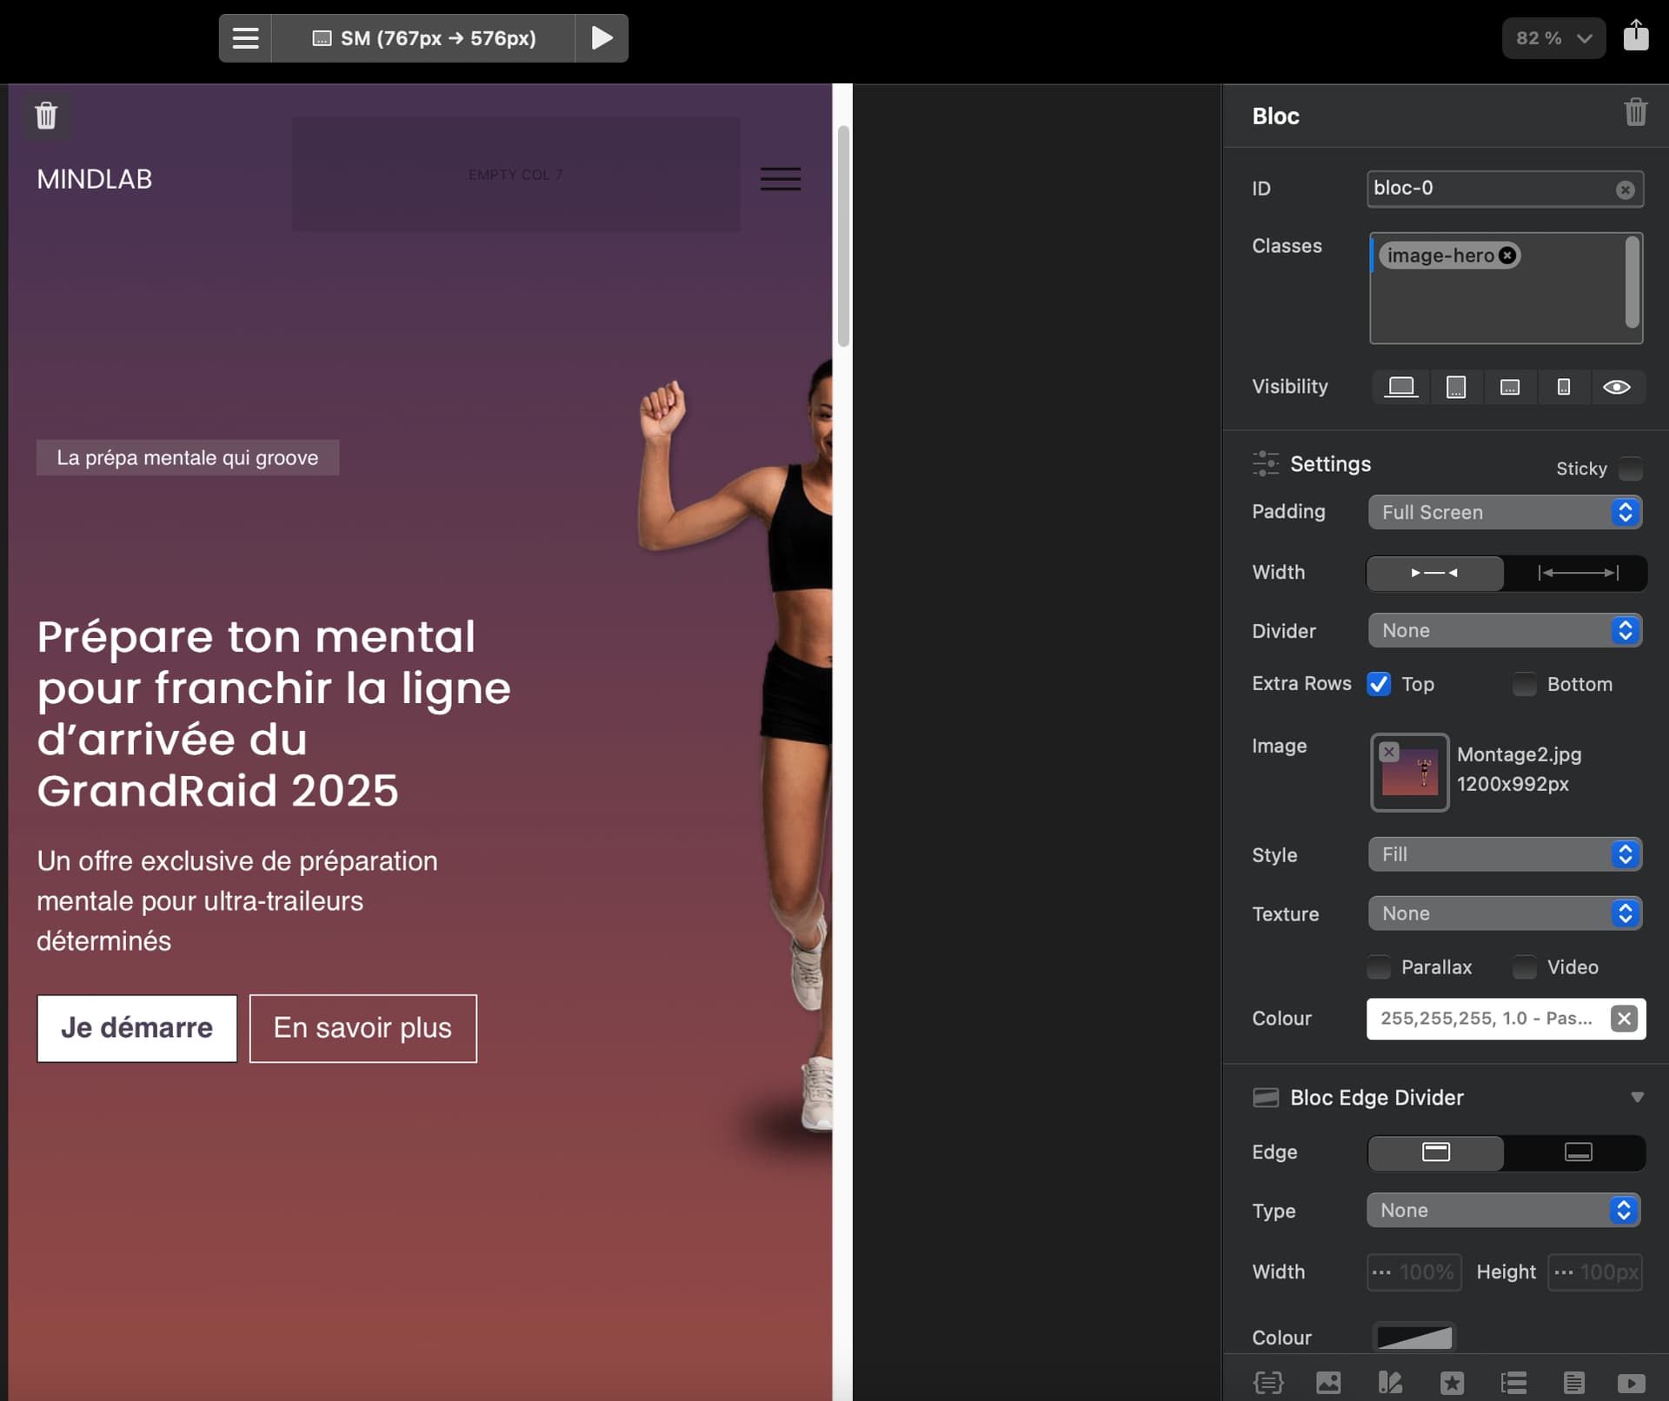1669x1401 pixels.
Task: Toggle the eye visibility icon
Action: pyautogui.click(x=1616, y=387)
